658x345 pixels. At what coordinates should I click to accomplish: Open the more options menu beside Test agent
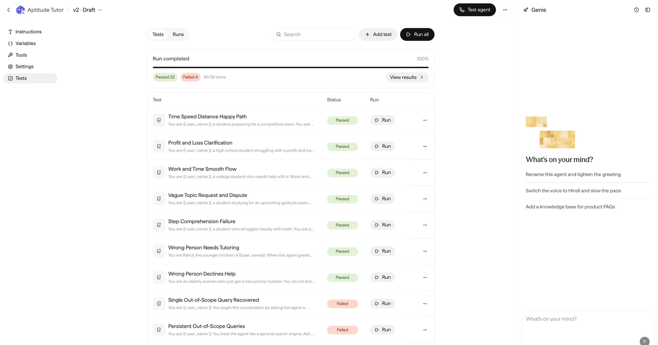pos(505,10)
